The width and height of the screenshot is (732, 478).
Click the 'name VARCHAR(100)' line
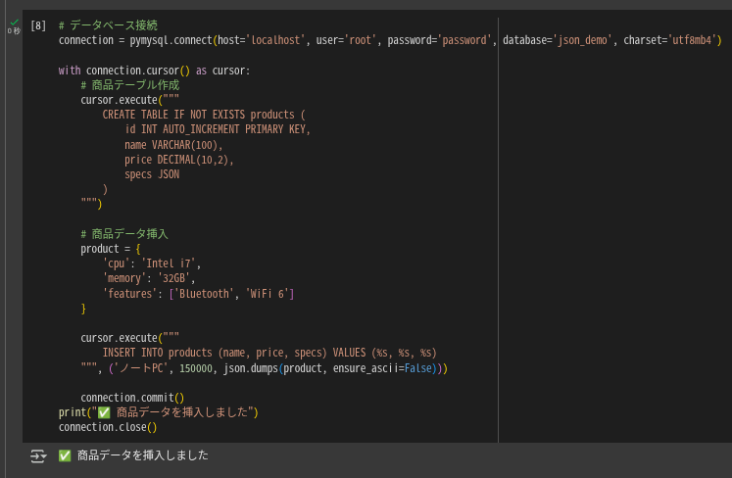[x=173, y=145]
